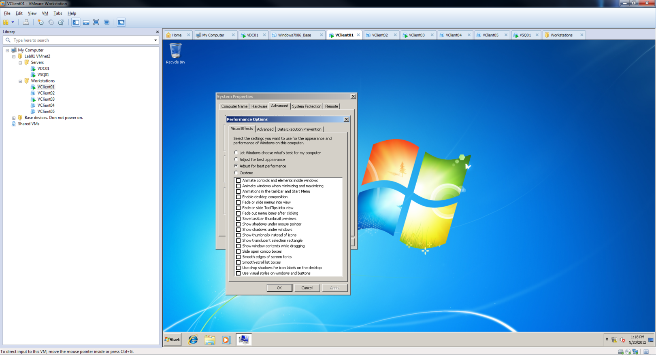Collapse the Servers folder node
This screenshot has width=656, height=355.
[x=20, y=63]
